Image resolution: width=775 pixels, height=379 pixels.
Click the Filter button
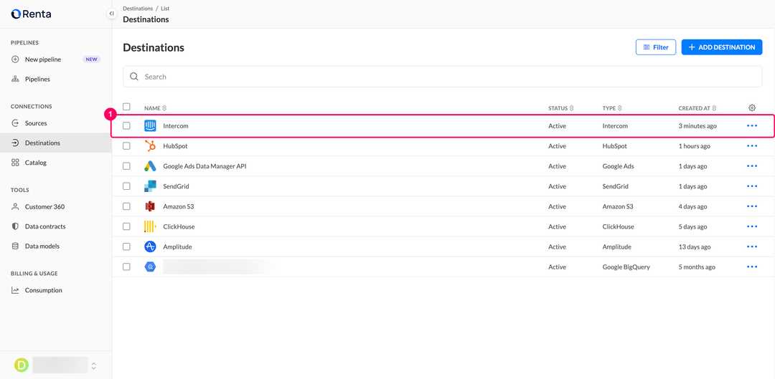pos(655,47)
